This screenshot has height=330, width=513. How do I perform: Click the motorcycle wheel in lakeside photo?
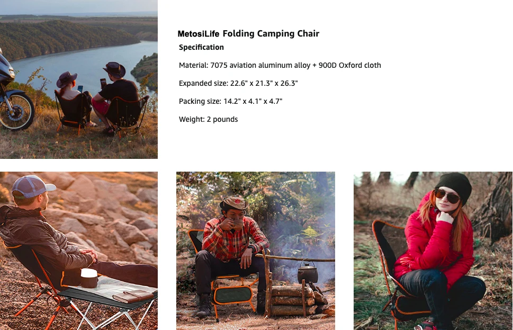15,110
